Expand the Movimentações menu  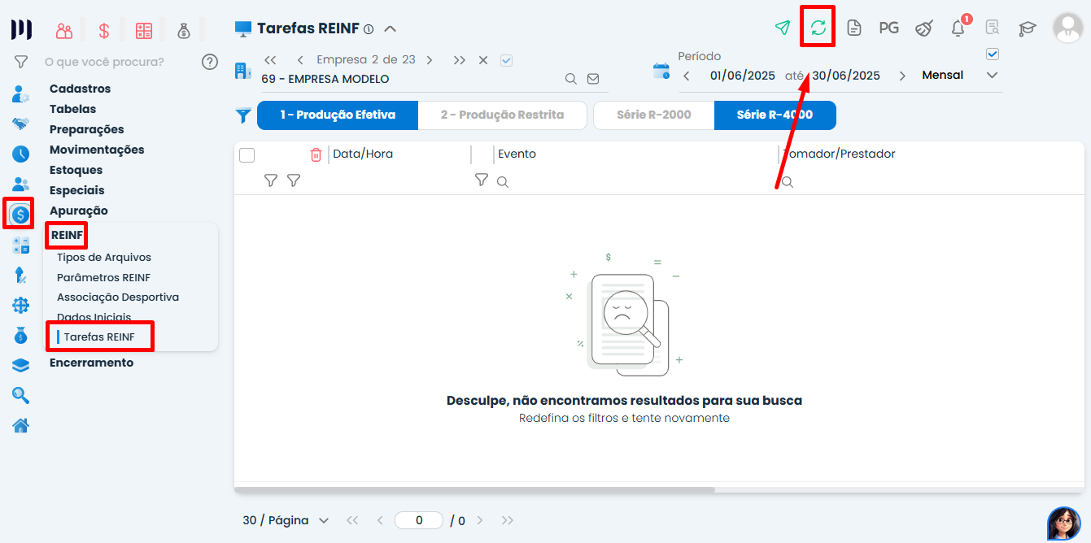click(x=97, y=150)
